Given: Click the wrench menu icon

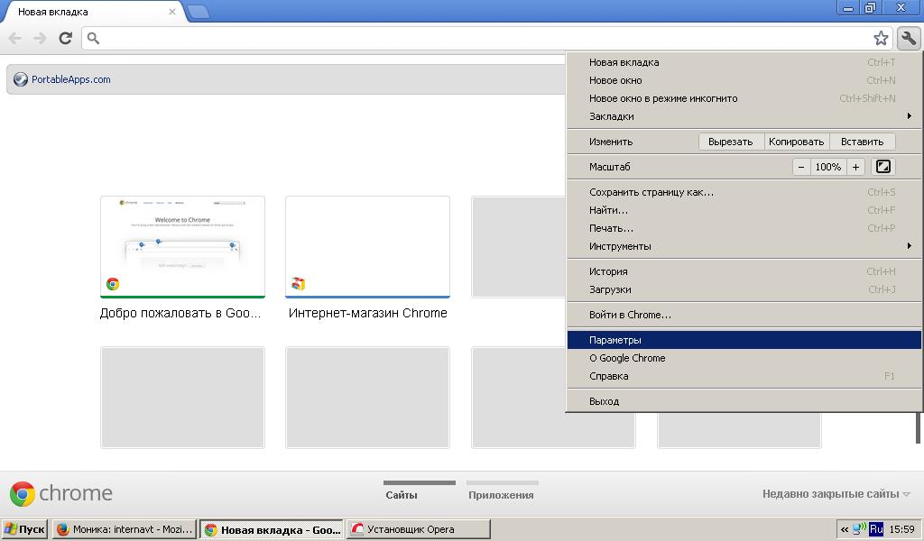Looking at the screenshot, I should 909,38.
